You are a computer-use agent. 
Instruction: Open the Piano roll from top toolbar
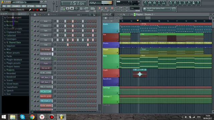[x=154, y=3]
